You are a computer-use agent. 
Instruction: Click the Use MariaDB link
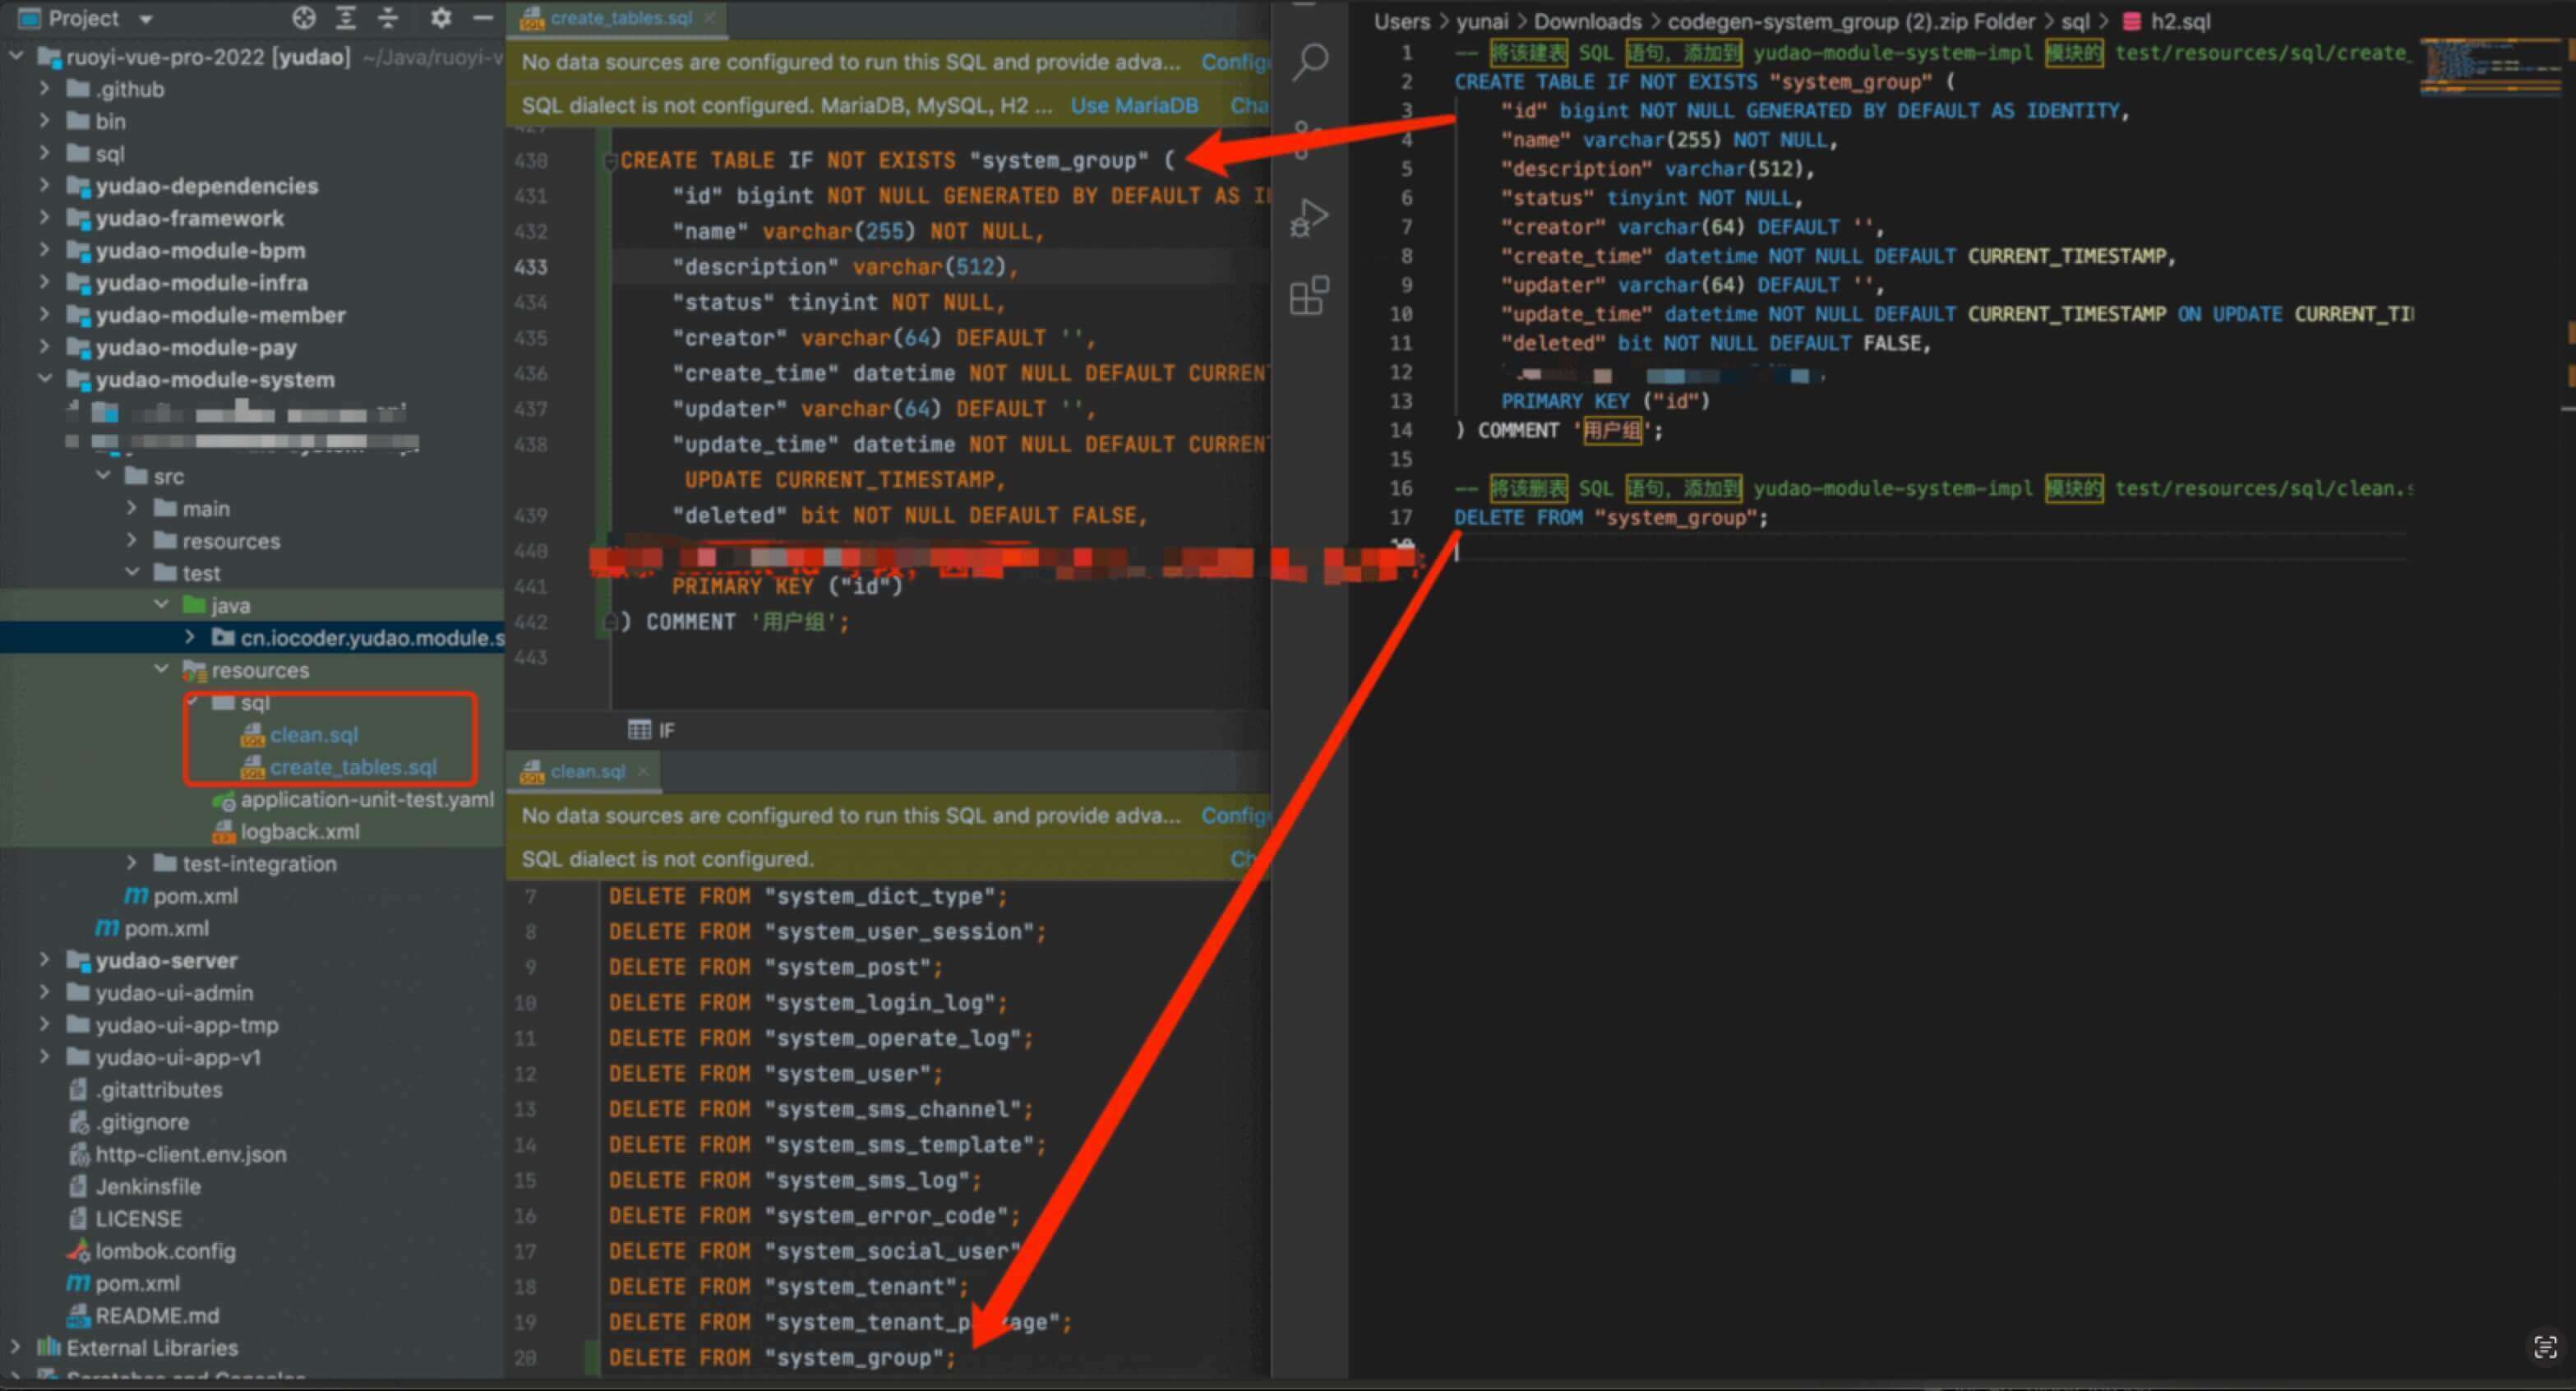click(x=1133, y=106)
